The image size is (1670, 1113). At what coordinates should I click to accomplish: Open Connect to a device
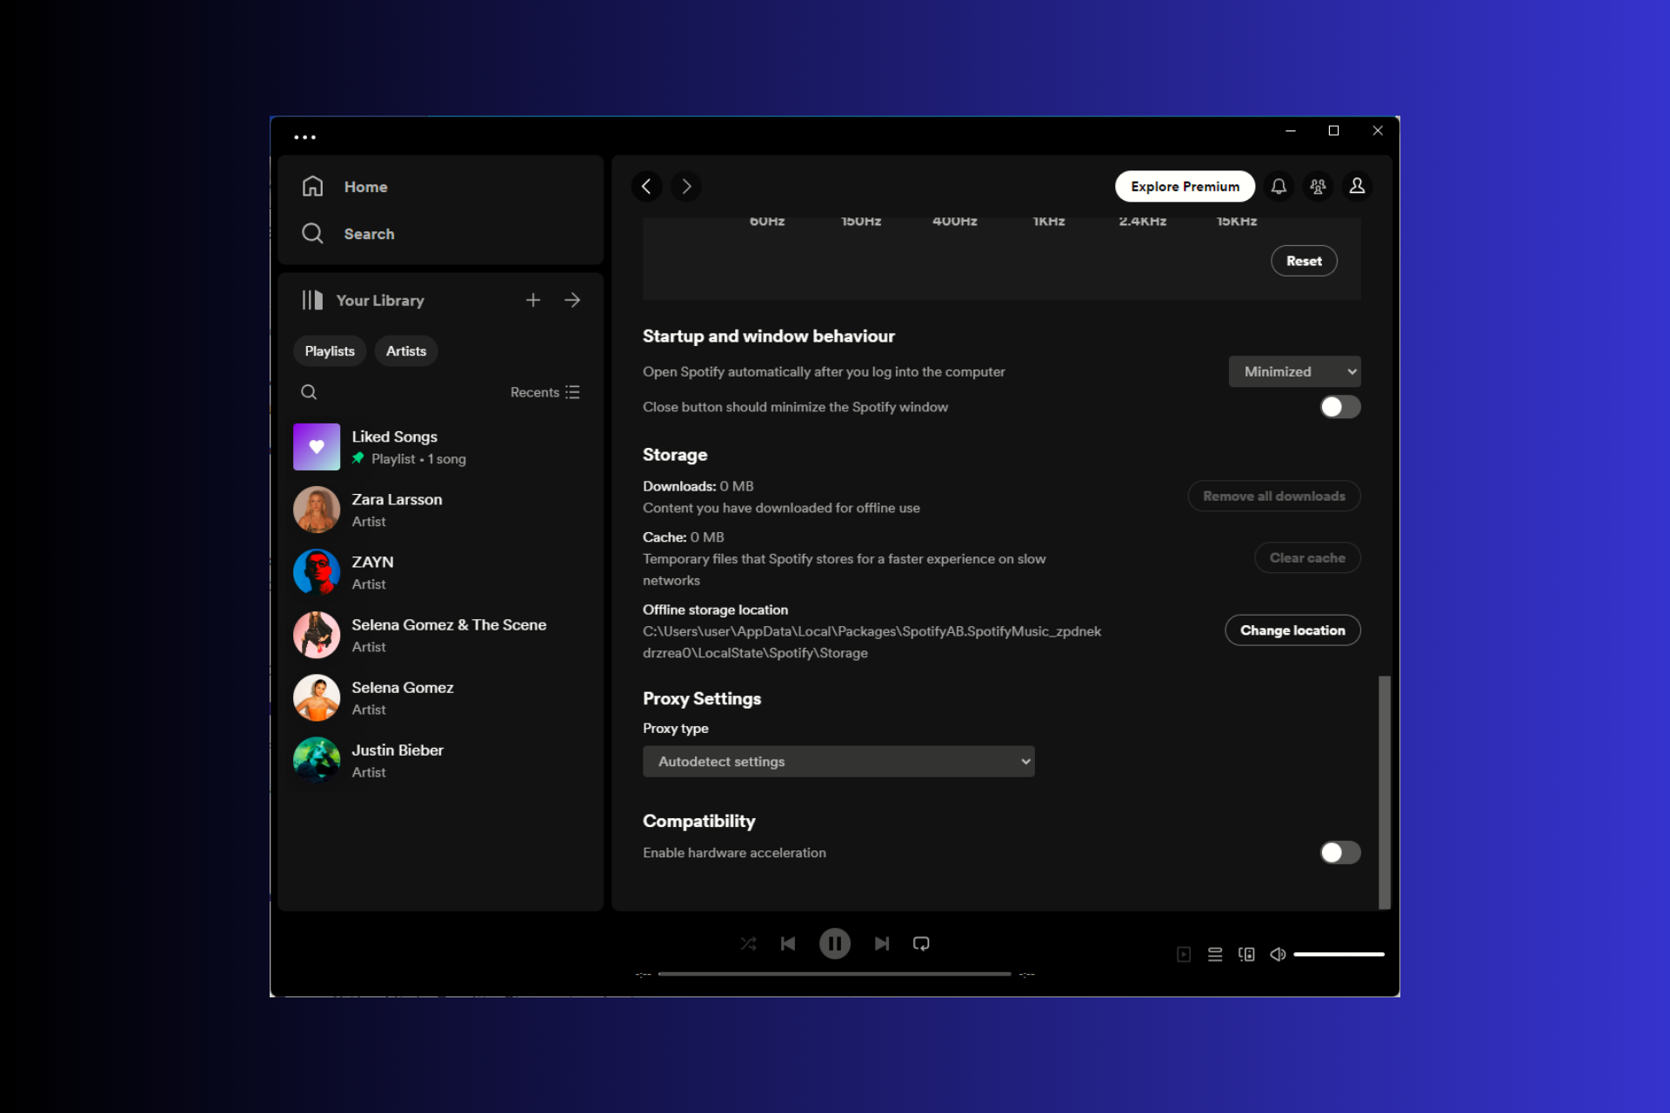[1246, 955]
